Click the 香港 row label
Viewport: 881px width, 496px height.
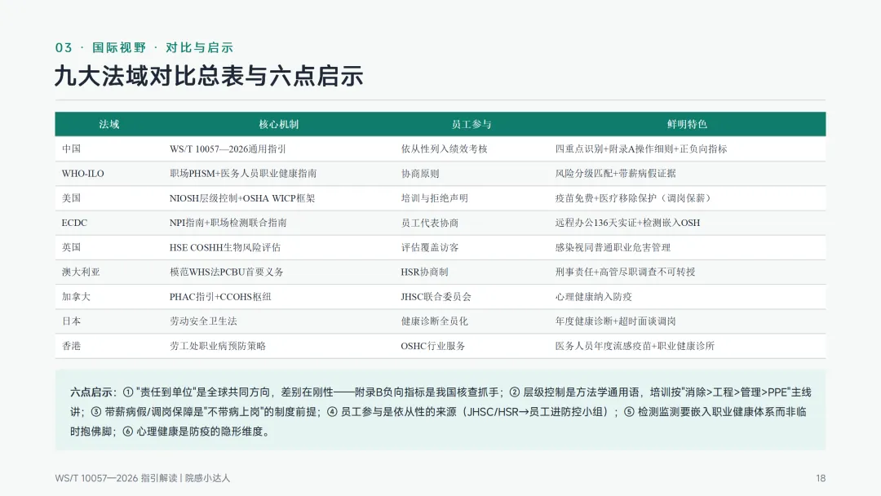coord(71,346)
